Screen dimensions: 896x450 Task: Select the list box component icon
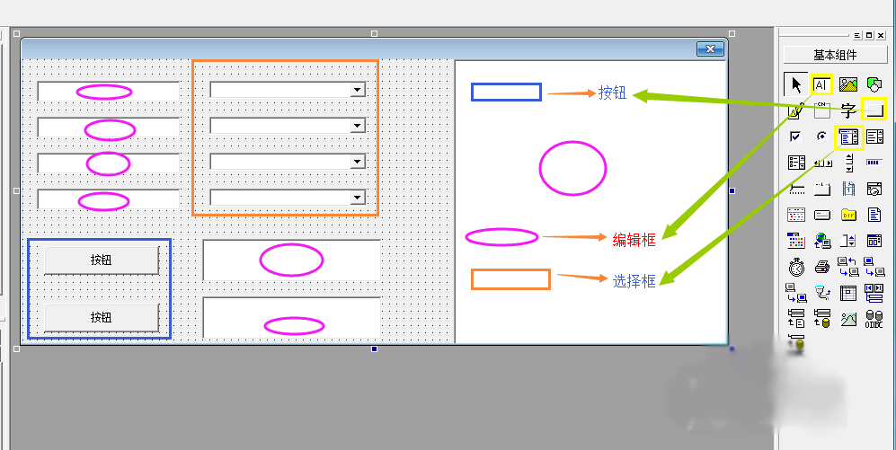pos(874,137)
